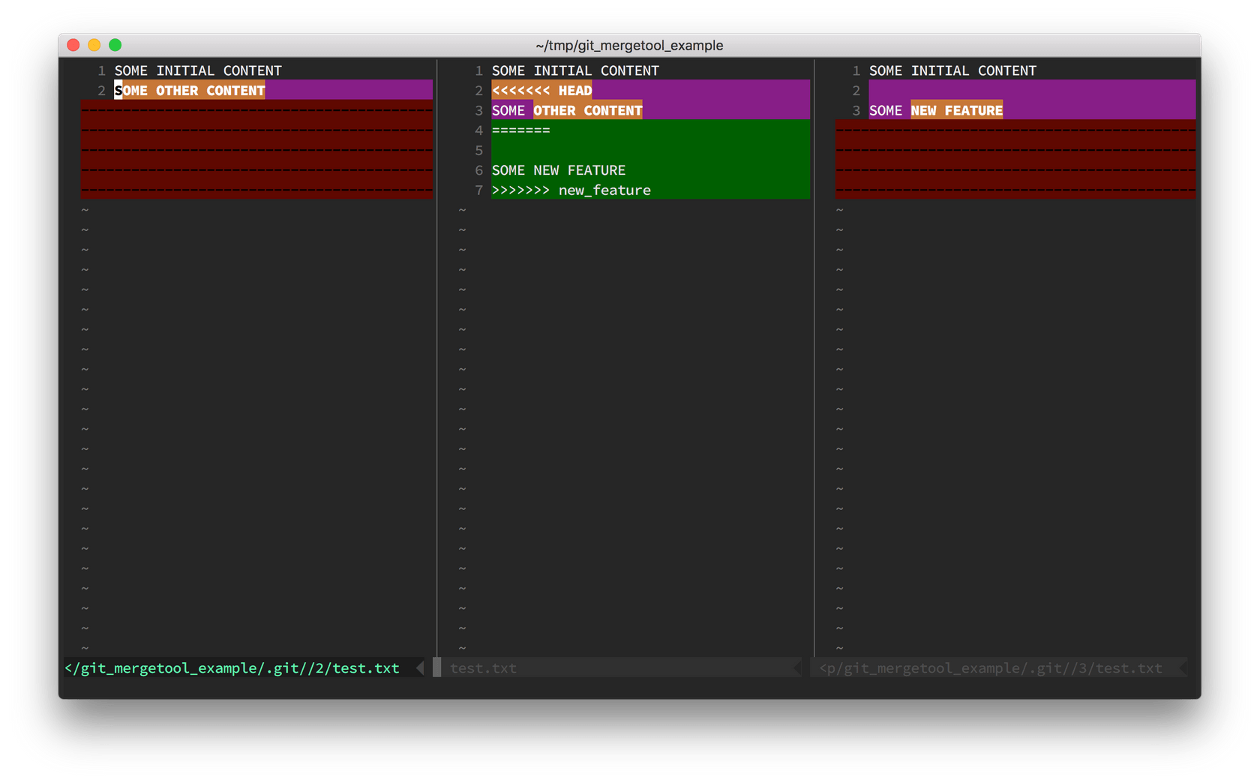This screenshot has height=783, width=1260.
Task: Click the yellow minimize window button
Action: click(x=94, y=45)
